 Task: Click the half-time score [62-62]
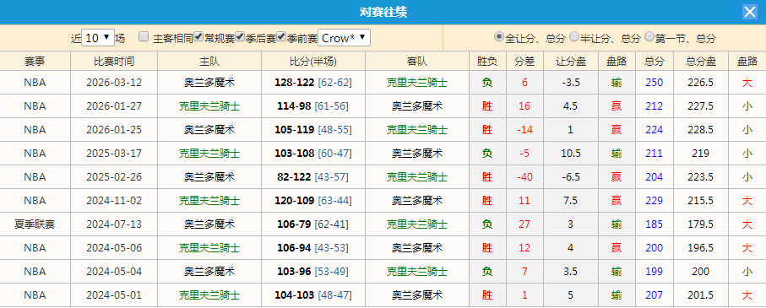(x=334, y=83)
